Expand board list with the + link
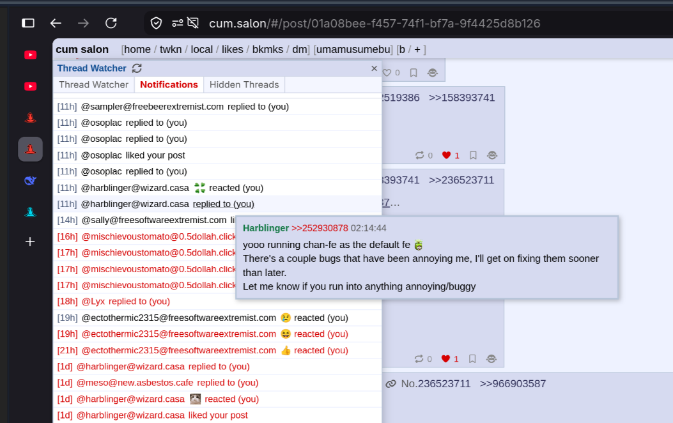 pos(417,49)
